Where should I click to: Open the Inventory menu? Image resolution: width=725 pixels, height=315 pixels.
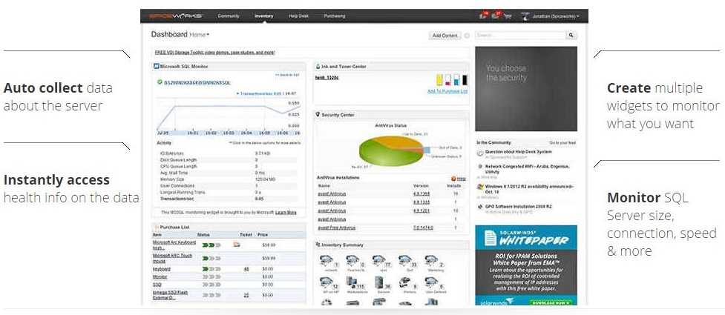[x=264, y=16]
